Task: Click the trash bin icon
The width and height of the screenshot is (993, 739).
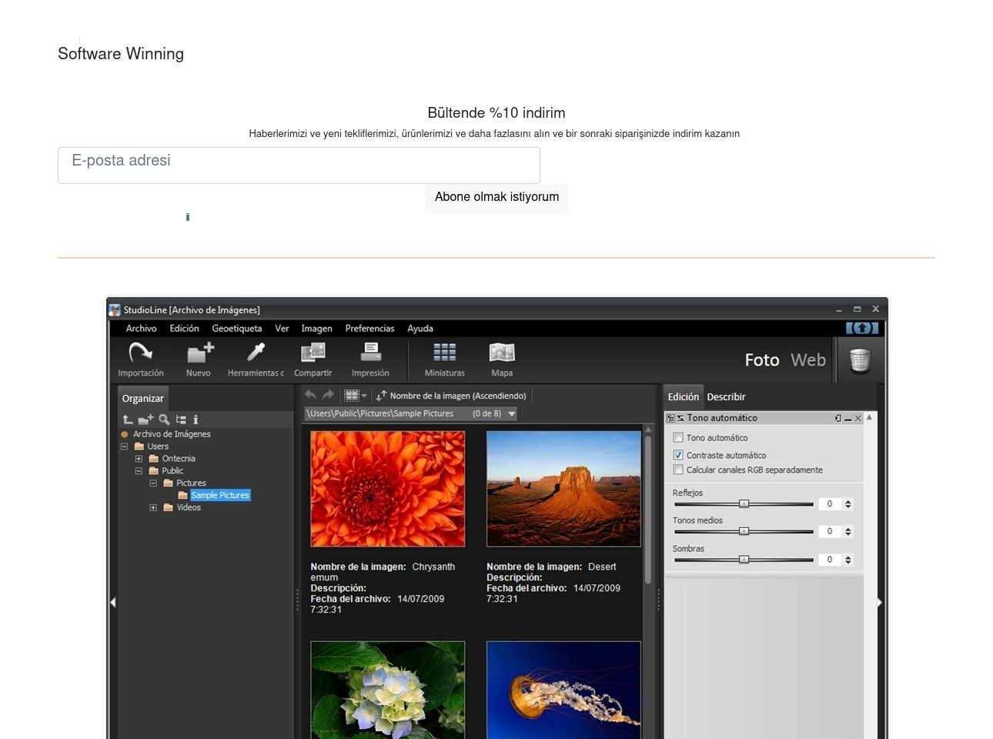Action: pos(860,359)
